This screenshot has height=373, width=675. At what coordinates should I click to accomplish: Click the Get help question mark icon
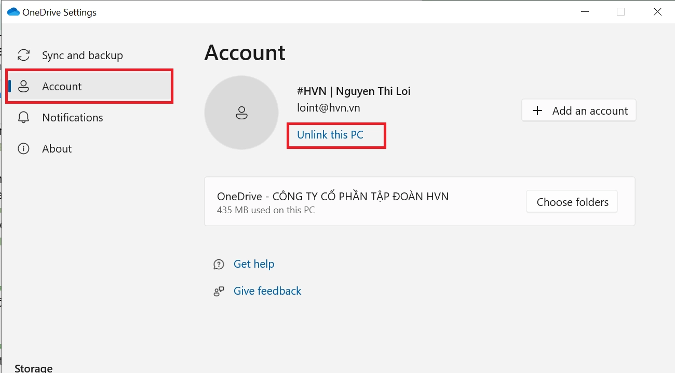tap(219, 265)
